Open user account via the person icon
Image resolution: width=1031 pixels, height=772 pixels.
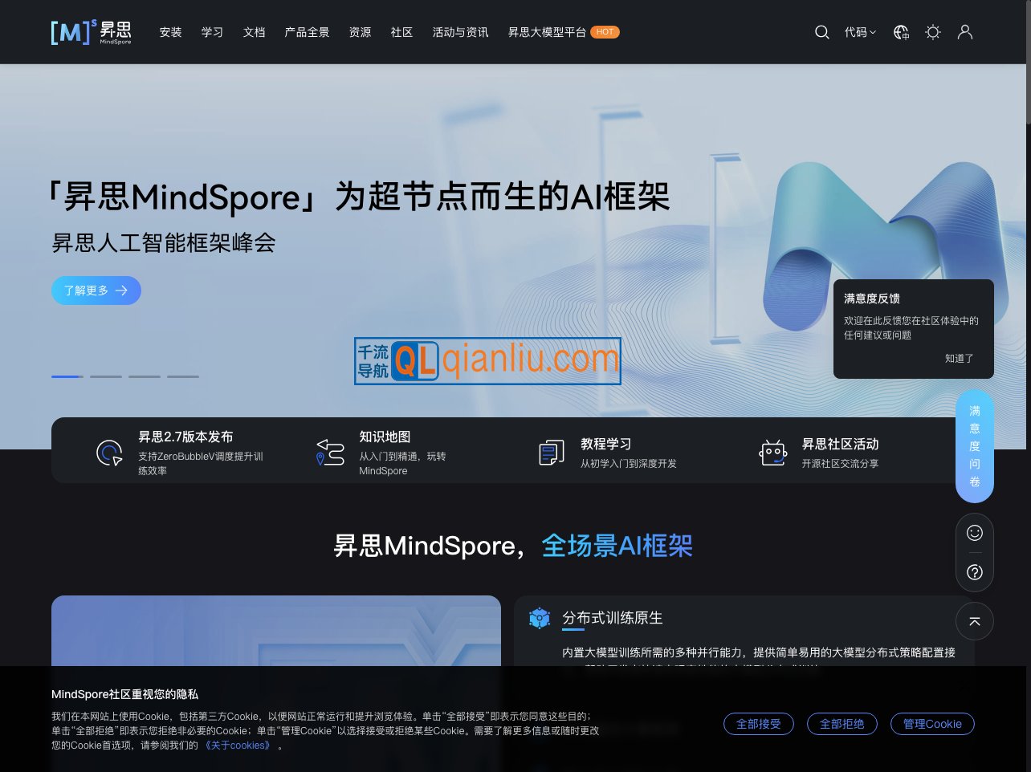click(964, 32)
